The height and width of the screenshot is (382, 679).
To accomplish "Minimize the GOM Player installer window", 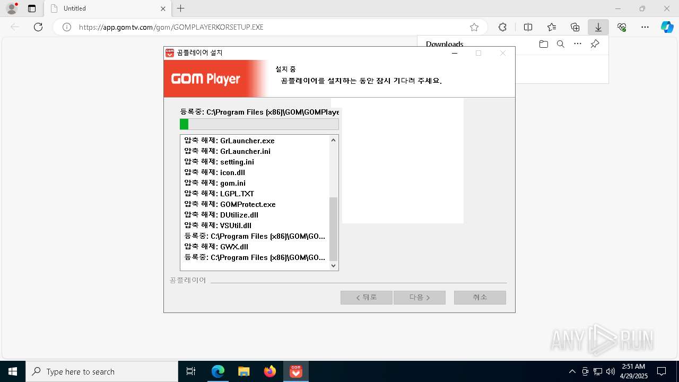I will pos(455,53).
